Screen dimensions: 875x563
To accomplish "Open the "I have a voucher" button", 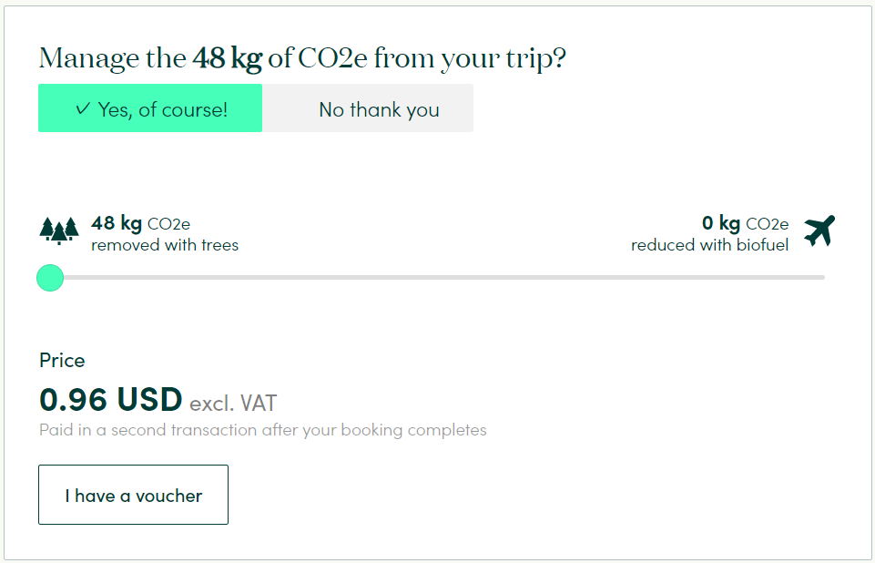I will pyautogui.click(x=133, y=495).
